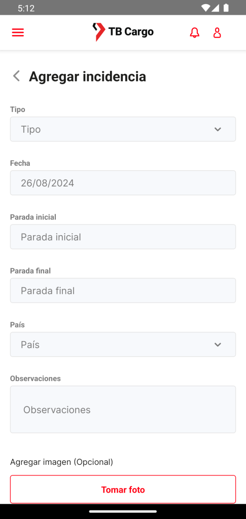Tap the Android home gesture bar
The image size is (246, 519).
(123, 511)
